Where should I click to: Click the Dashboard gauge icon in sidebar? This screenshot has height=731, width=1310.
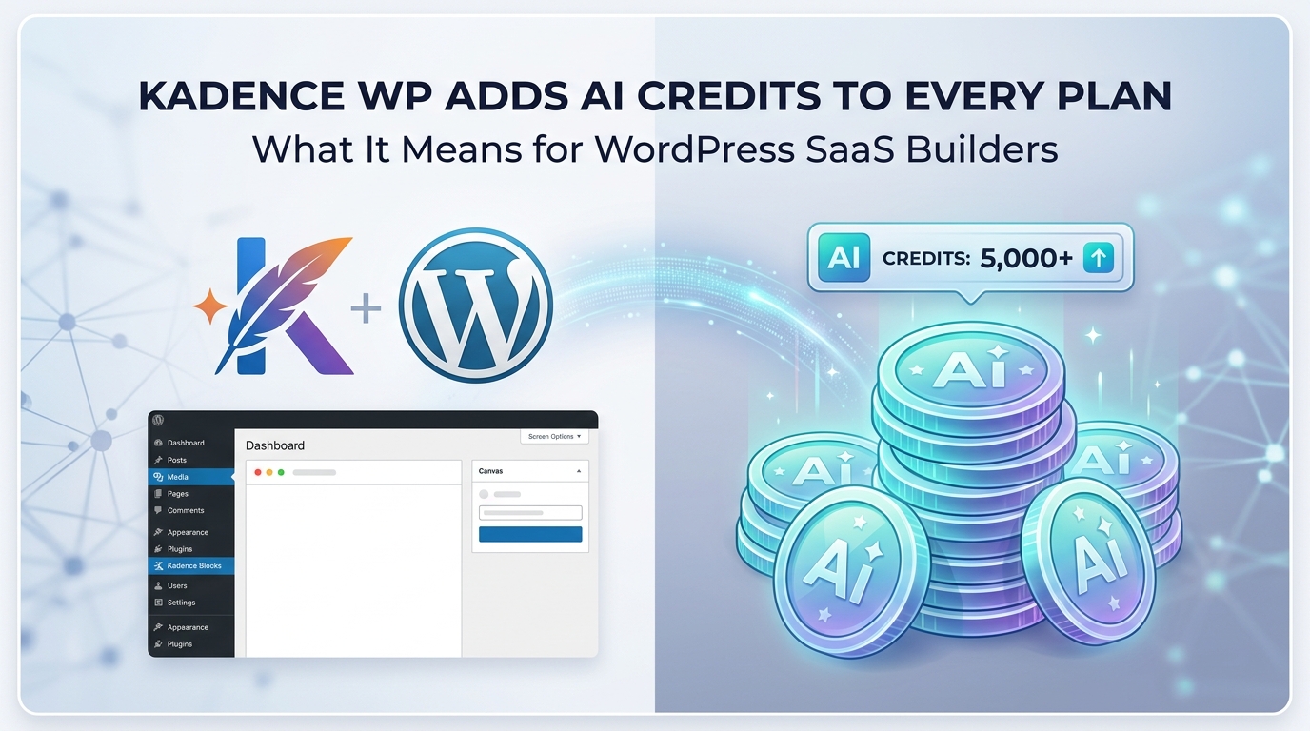tap(158, 443)
